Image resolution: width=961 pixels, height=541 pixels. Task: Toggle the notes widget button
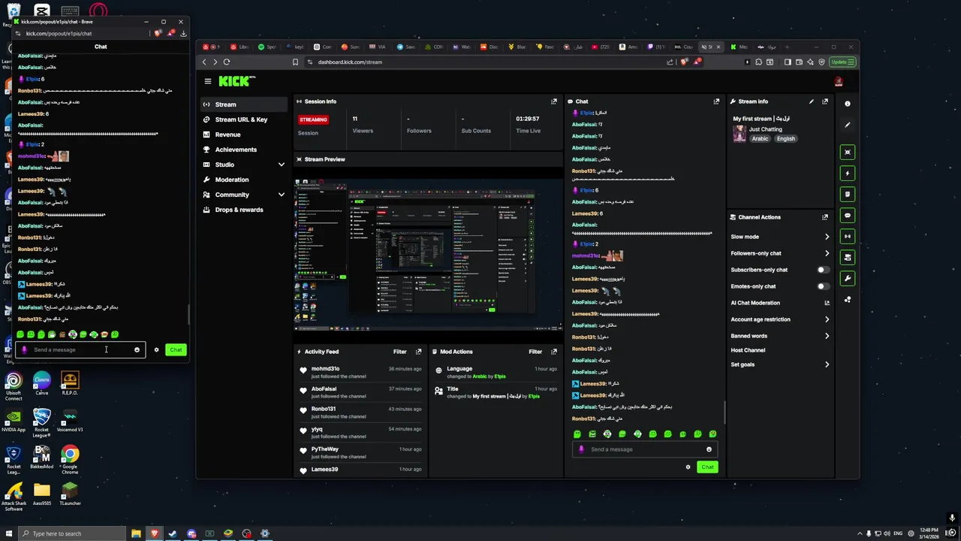[x=848, y=194]
